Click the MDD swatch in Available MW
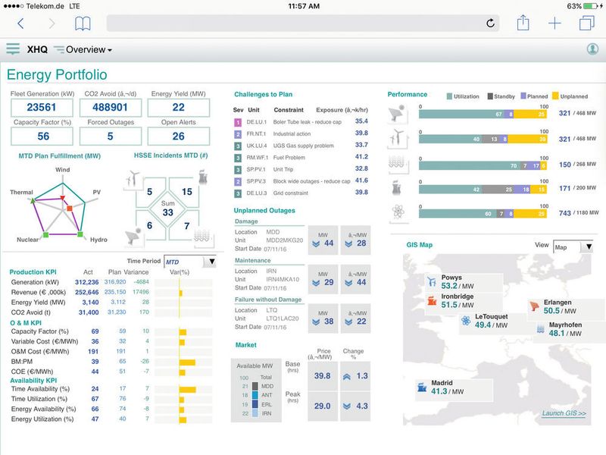This screenshot has width=606, height=455. click(x=255, y=386)
